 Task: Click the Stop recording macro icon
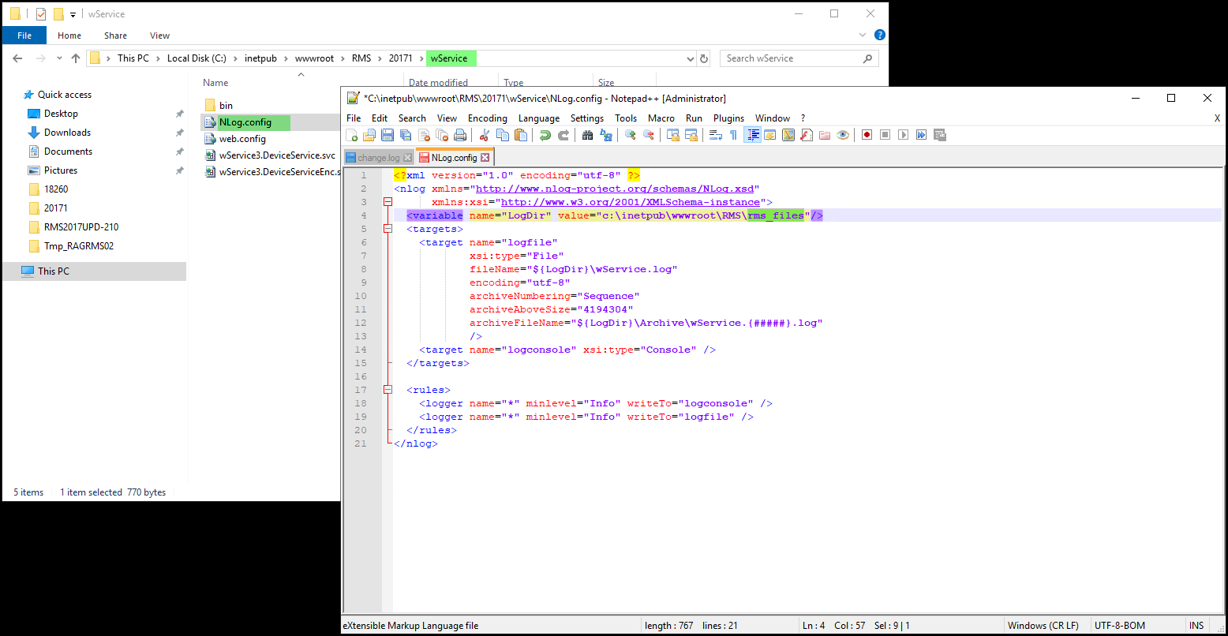885,135
